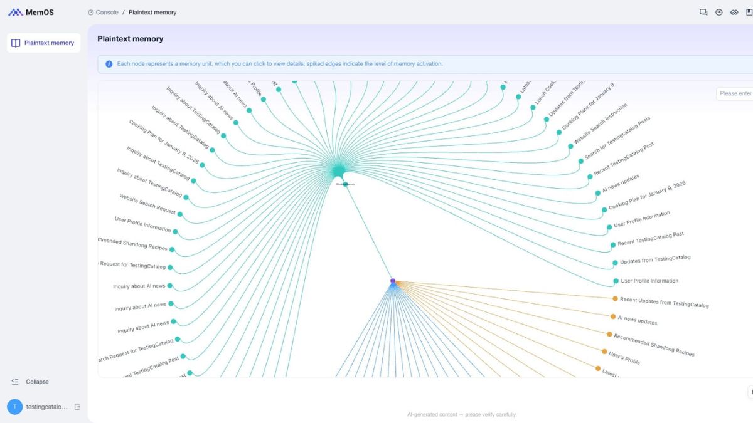The image size is (753, 423).
Task: Click the logout icon beside username
Action: (x=77, y=407)
